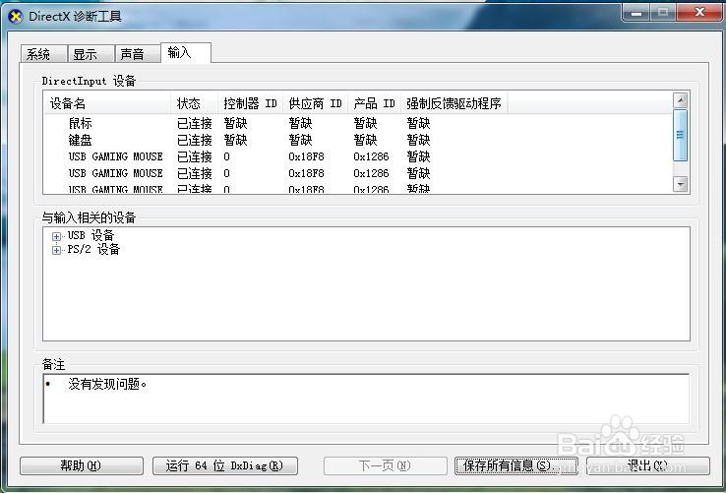Click the 帮助(H) button
This screenshot has height=493, width=726.
coord(82,465)
